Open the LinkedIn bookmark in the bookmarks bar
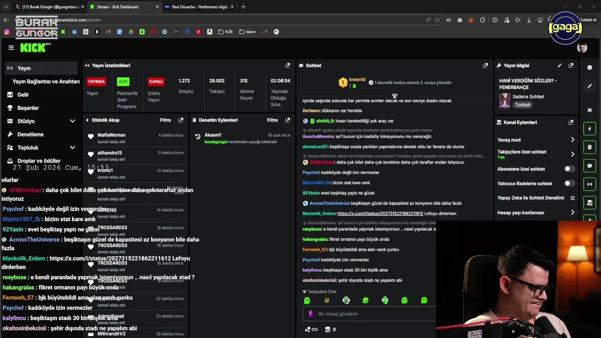 [x=74, y=32]
